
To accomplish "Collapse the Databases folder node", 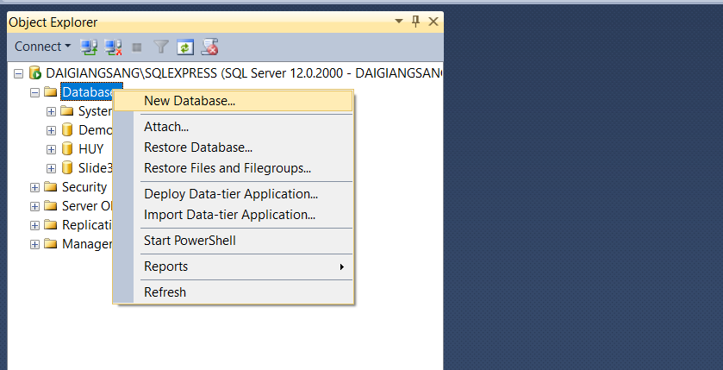I will pos(35,92).
